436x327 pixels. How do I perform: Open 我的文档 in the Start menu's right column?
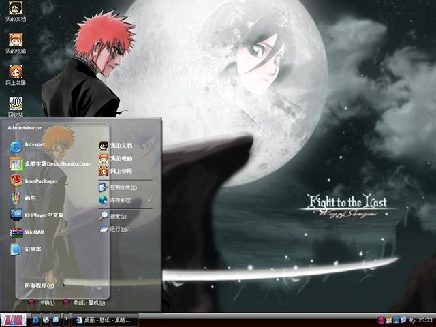[116, 145]
